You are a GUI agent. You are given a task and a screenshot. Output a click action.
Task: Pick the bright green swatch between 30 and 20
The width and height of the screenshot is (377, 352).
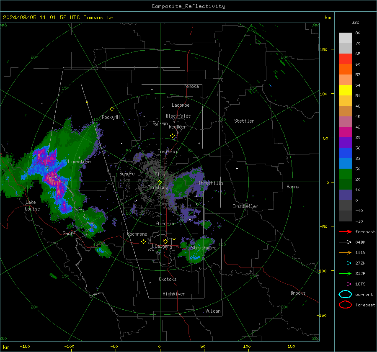coord(345,174)
